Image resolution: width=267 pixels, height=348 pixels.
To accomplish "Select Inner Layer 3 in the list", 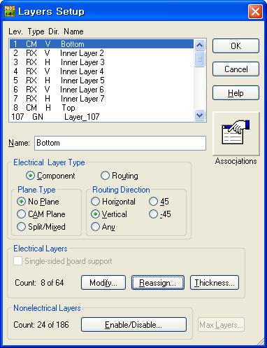I will tap(101, 62).
